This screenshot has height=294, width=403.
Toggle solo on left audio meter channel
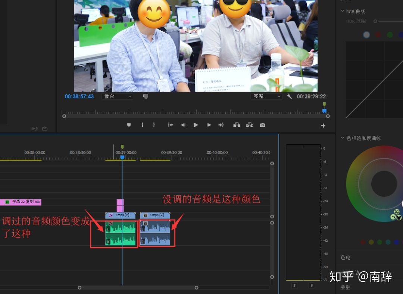click(294, 285)
